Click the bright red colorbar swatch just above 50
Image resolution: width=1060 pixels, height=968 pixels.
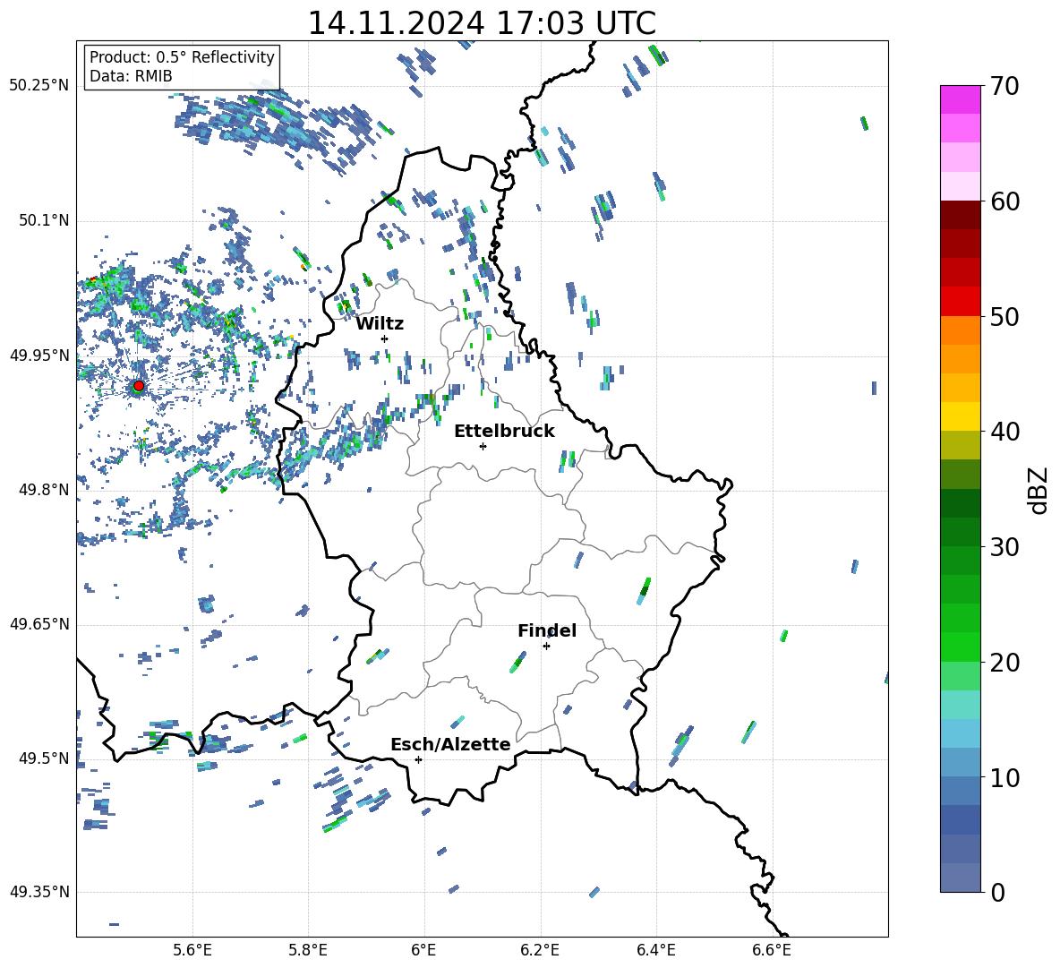click(x=960, y=302)
